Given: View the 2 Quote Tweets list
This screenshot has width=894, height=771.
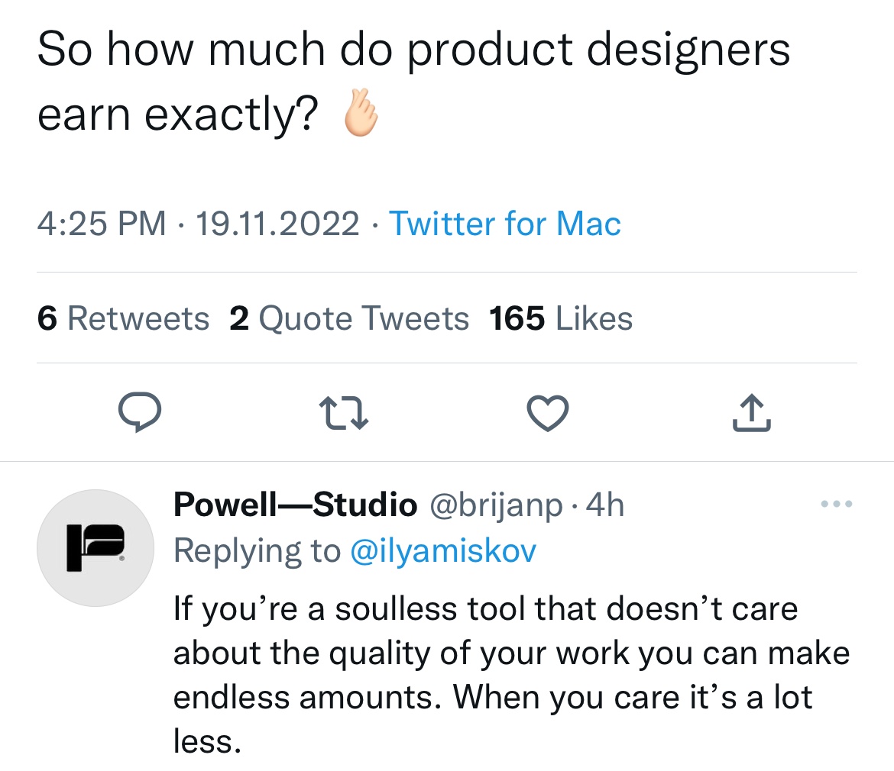Looking at the screenshot, I should pos(349,318).
